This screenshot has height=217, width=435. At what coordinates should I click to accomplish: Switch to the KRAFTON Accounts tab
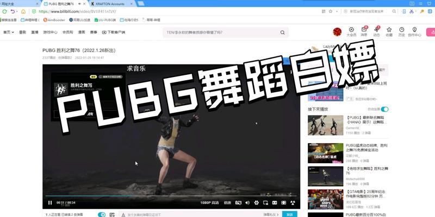110,4
